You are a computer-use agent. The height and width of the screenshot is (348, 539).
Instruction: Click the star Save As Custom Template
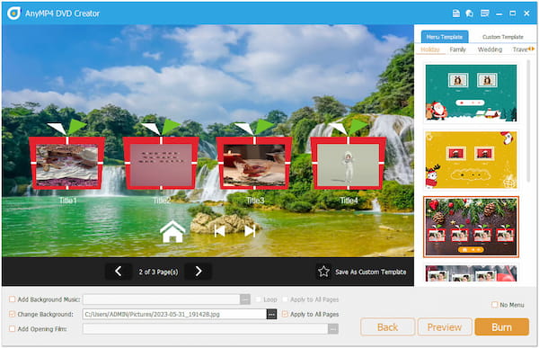tap(361, 272)
